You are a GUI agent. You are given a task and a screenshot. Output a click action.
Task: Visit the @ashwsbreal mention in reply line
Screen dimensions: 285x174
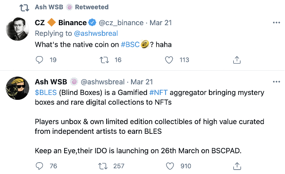click(x=96, y=34)
